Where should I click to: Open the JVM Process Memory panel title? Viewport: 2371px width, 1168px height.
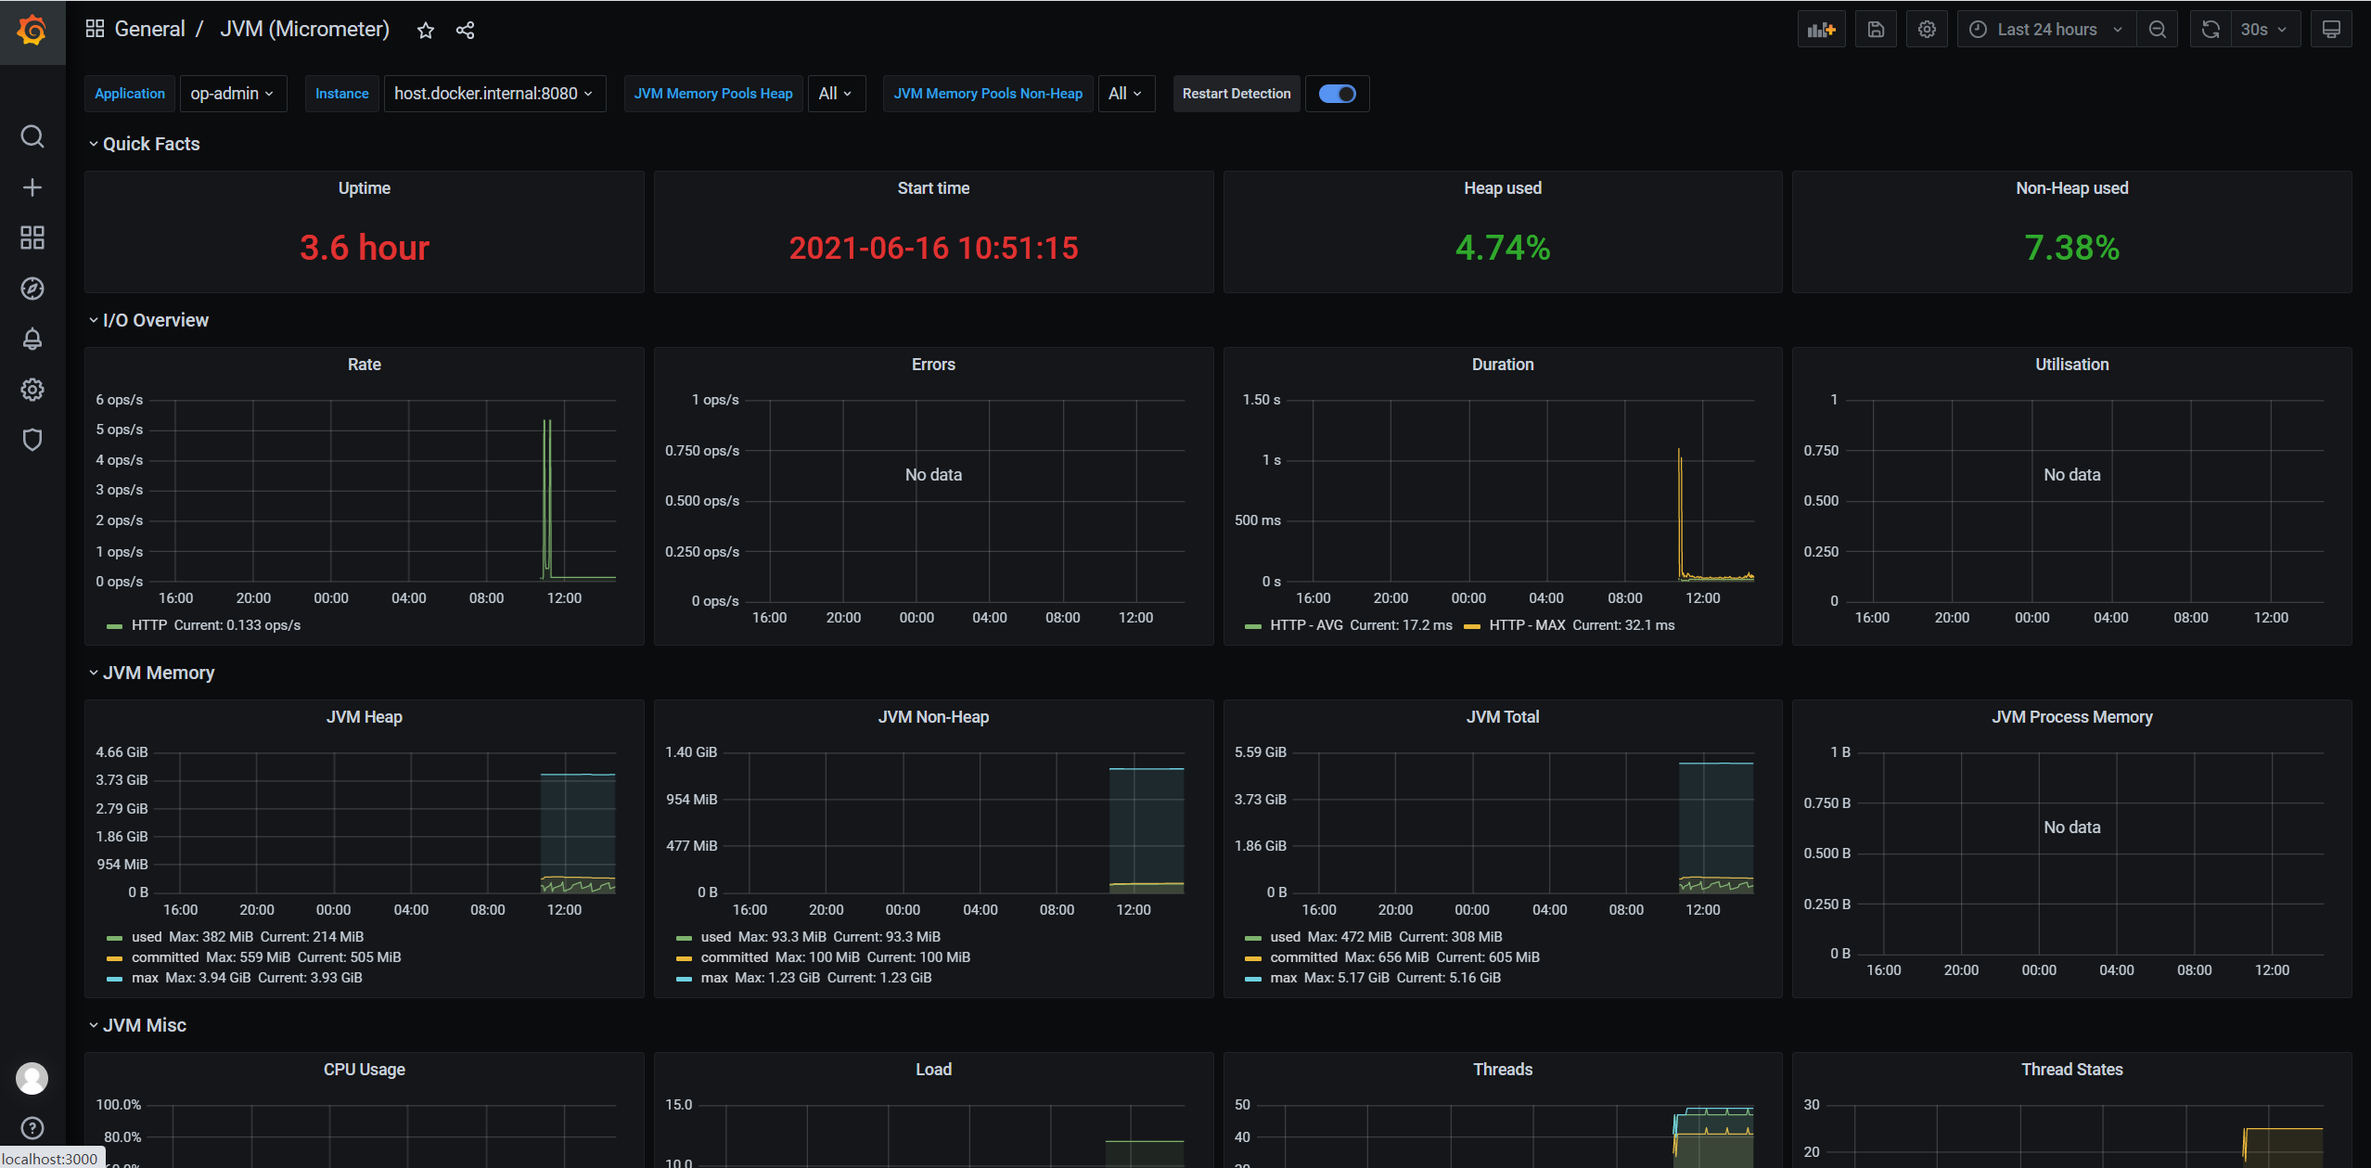(2071, 717)
